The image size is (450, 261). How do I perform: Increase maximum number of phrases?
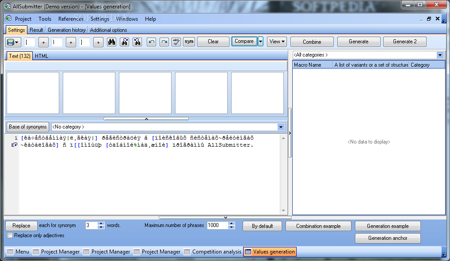coord(232,223)
